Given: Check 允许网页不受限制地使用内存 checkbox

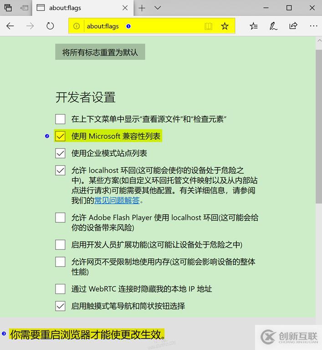Looking at the screenshot, I should (x=60, y=262).
